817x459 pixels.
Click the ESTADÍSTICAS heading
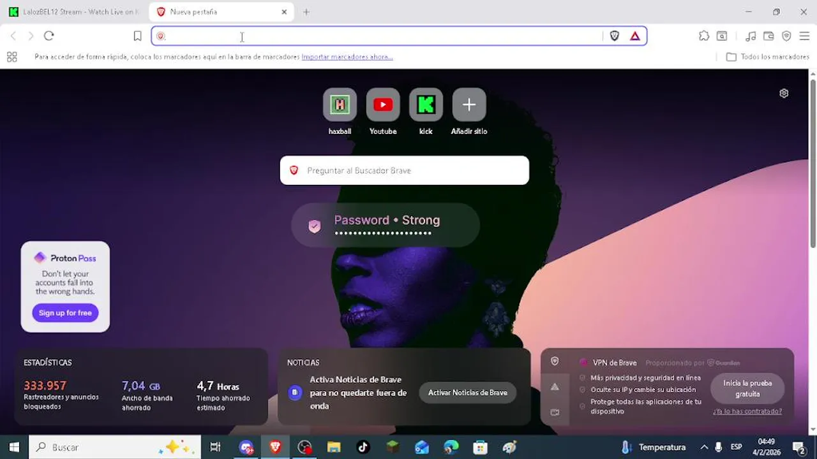[x=48, y=363]
